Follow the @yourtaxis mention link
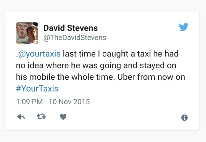Screen dimensions: 206x142 39,54
